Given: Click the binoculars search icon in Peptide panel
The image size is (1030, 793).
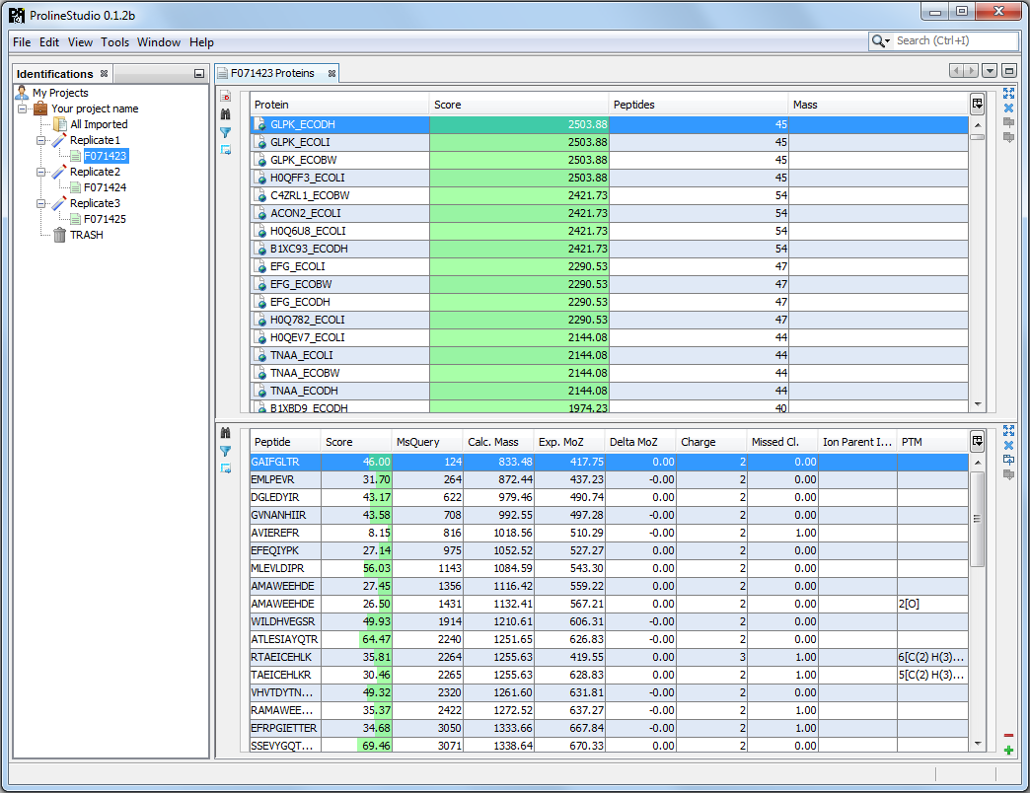Looking at the screenshot, I should click(x=225, y=433).
